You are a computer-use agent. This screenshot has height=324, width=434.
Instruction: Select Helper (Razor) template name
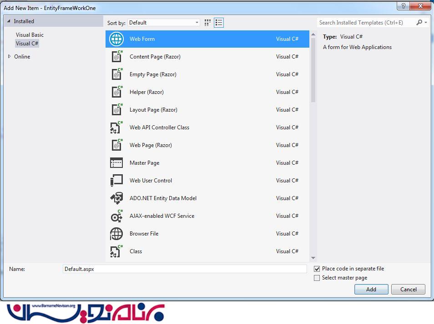point(146,92)
